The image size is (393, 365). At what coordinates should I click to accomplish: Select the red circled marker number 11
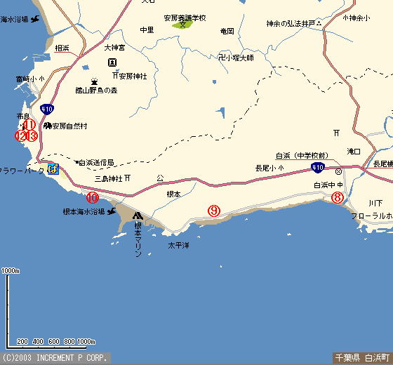tap(29, 125)
